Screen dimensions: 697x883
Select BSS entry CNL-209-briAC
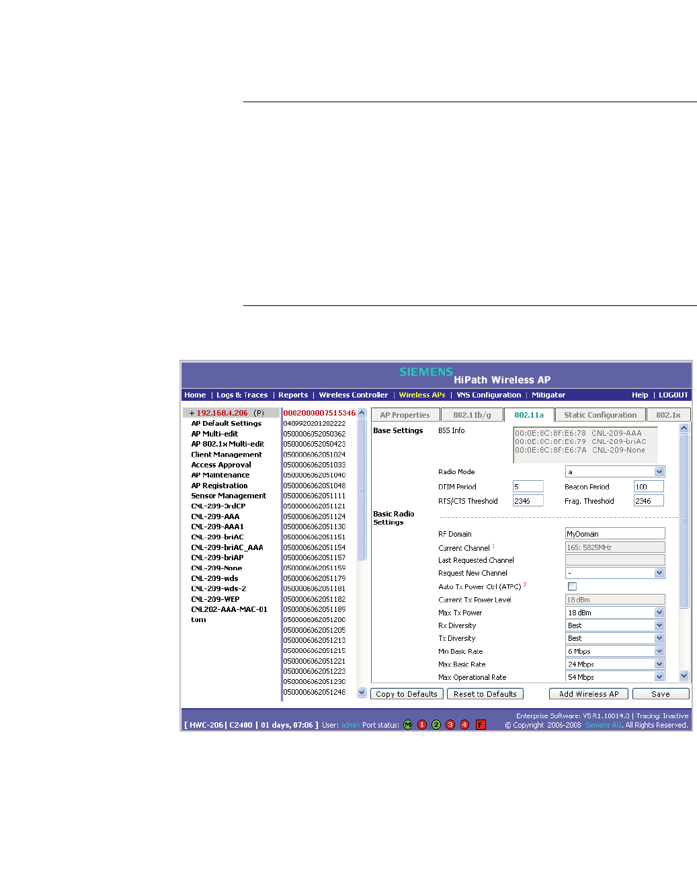pyautogui.click(x=581, y=442)
